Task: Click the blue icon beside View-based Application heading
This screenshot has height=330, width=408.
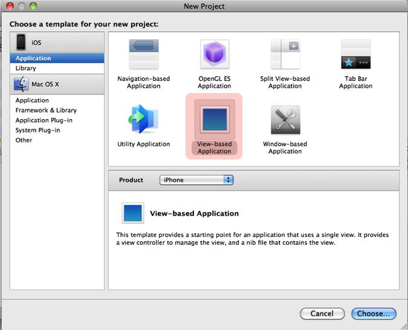Action: [x=133, y=213]
